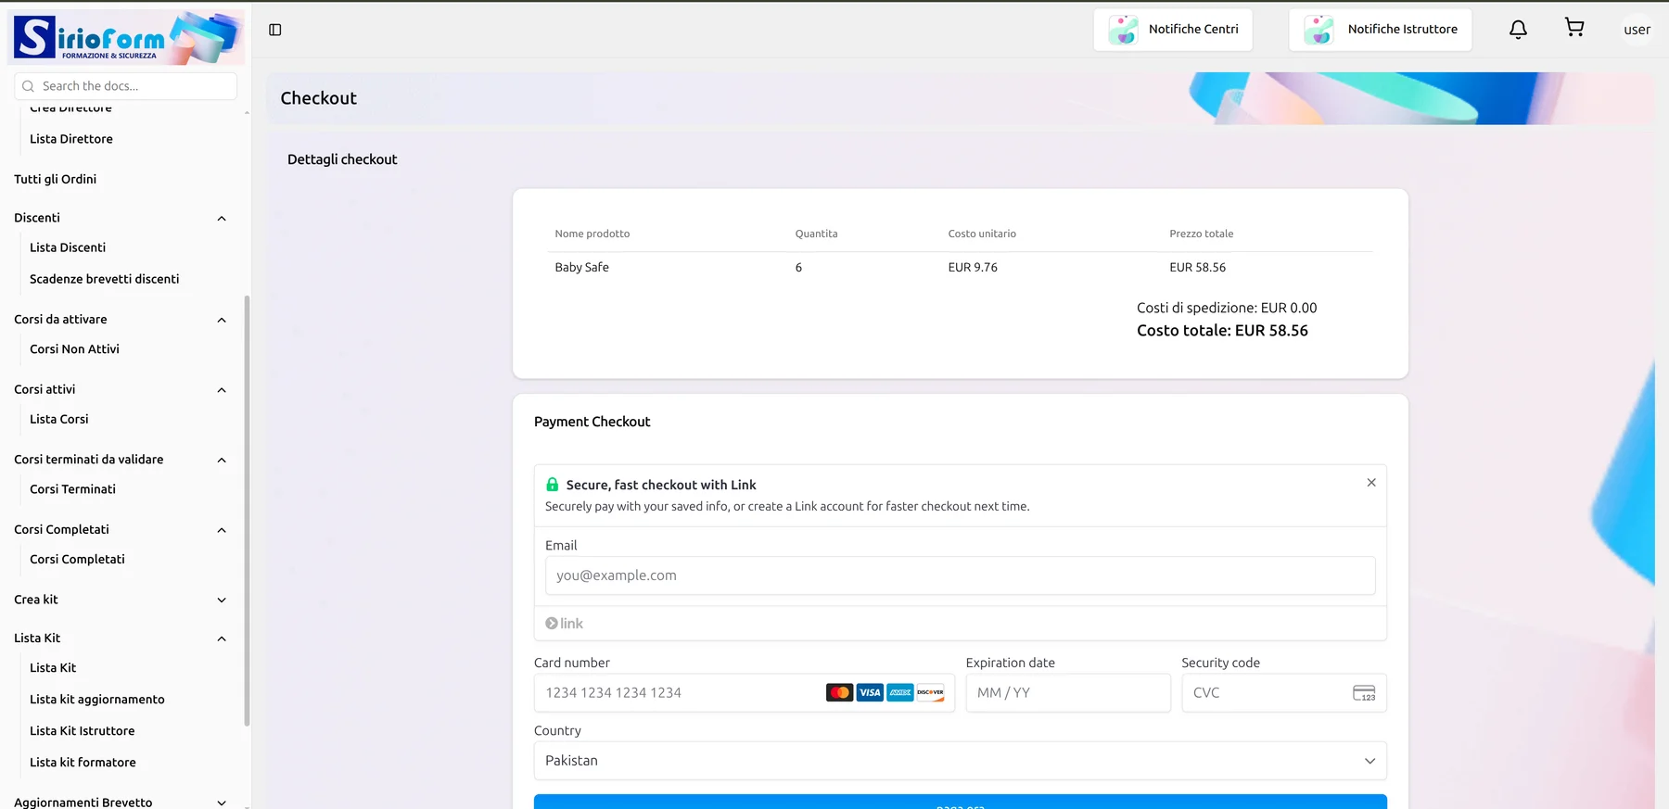Image resolution: width=1669 pixels, height=809 pixels.
Task: Close the Link checkout banner
Action: (1371, 483)
